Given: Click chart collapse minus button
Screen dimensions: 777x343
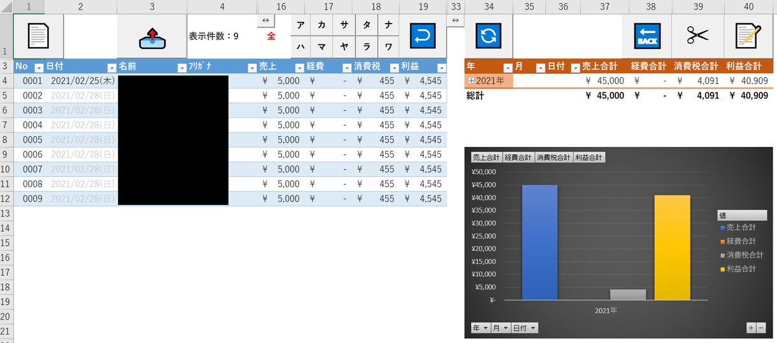Looking at the screenshot, I should [760, 328].
